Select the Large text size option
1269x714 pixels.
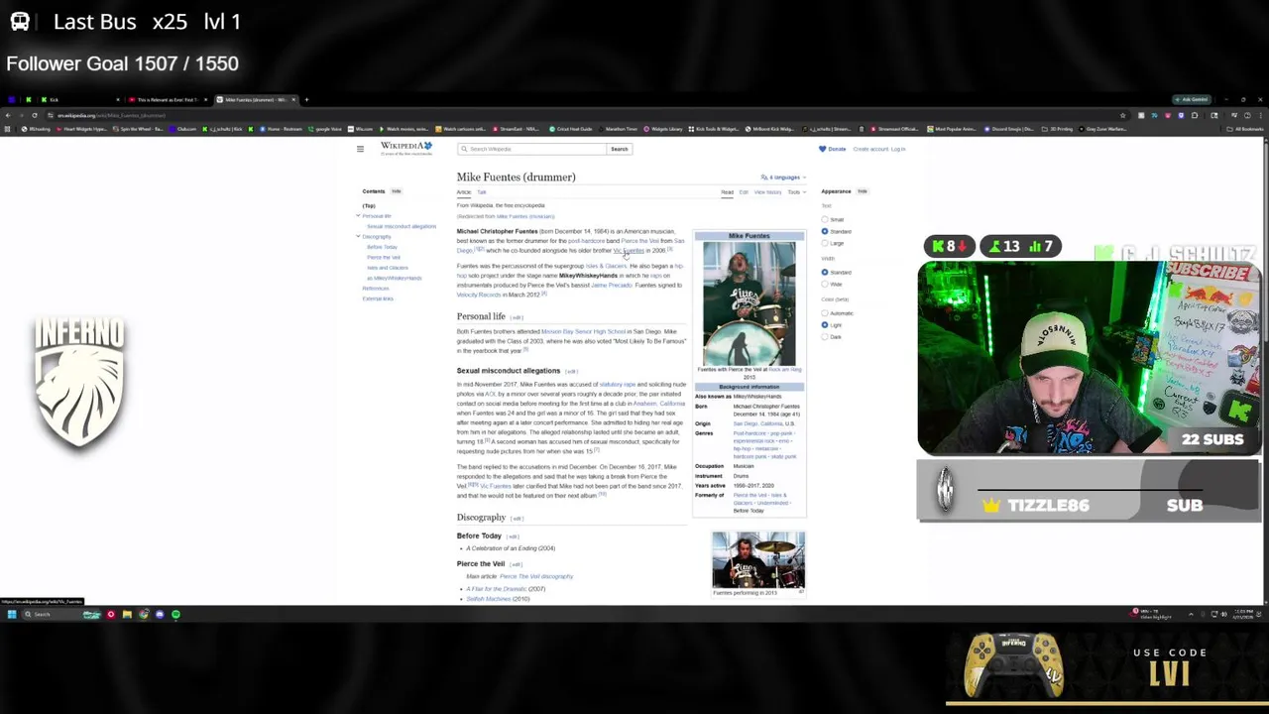[x=825, y=243]
